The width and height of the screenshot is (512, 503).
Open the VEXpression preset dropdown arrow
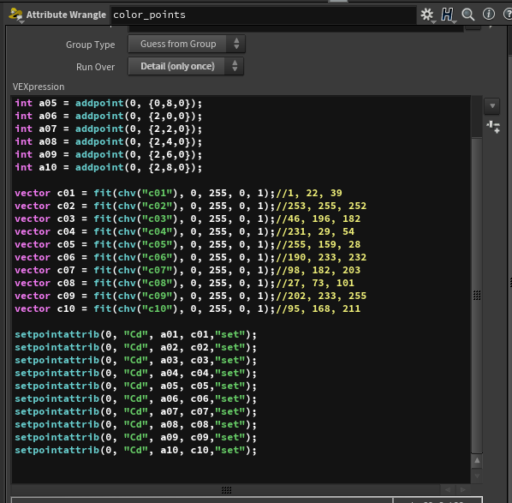(492, 106)
